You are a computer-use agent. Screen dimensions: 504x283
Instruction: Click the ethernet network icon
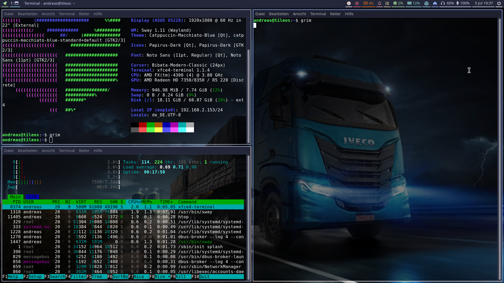[x=435, y=3]
